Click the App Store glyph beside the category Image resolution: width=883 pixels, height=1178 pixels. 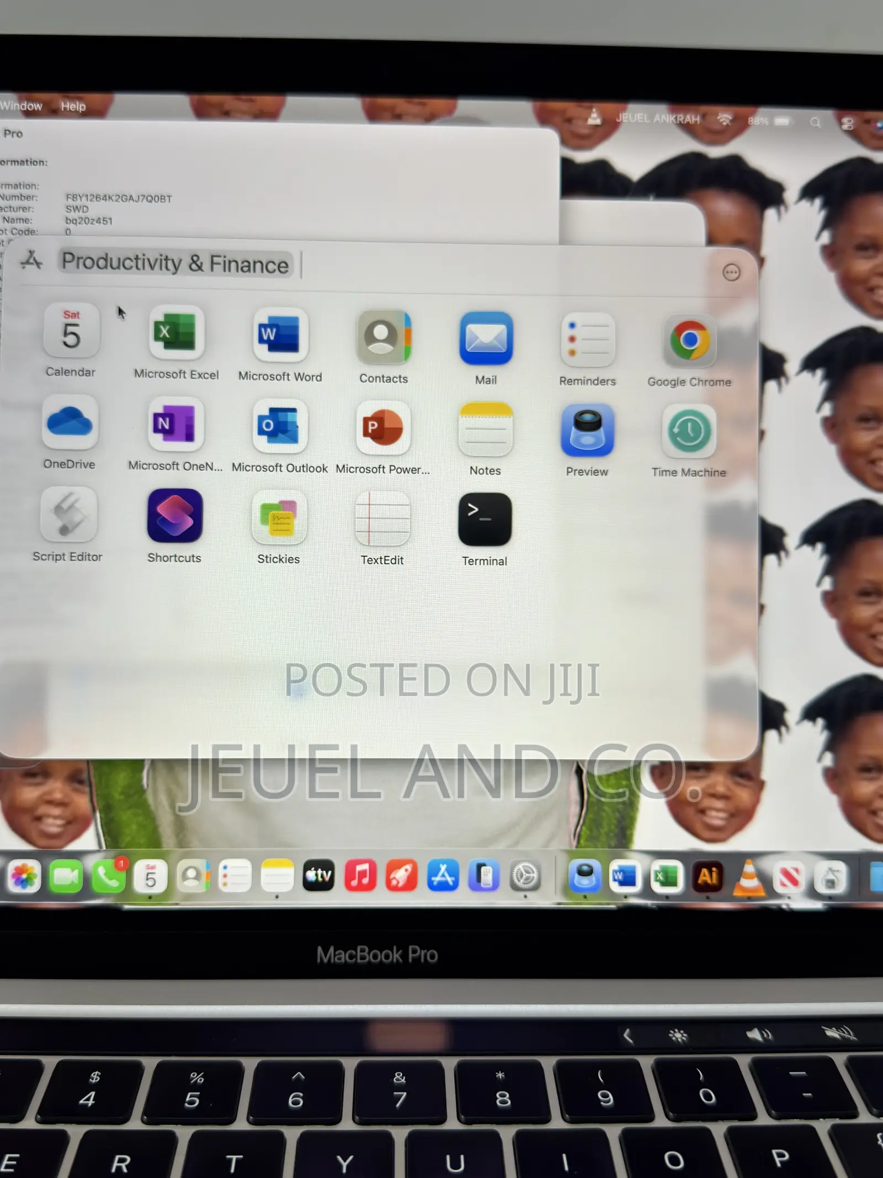coord(31,259)
